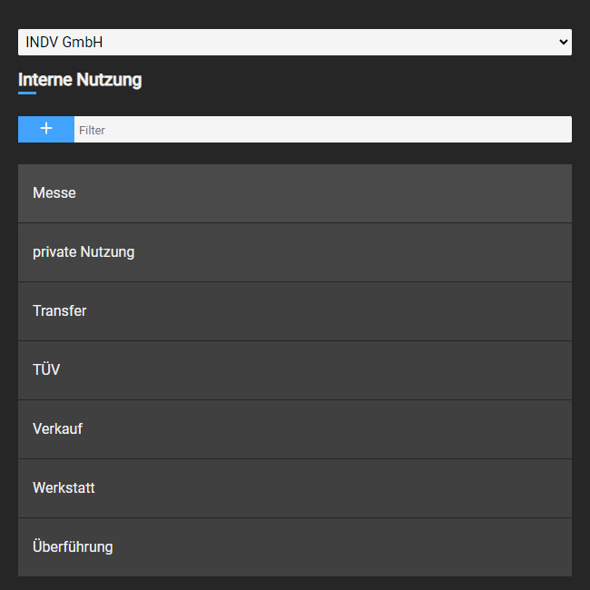Select the TÜV list item
Viewport: 590px width, 590px height.
(295, 370)
